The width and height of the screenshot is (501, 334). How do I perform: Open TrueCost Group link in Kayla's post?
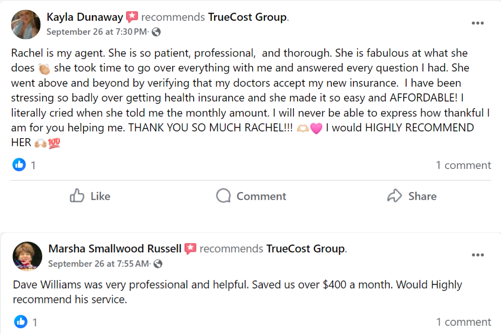(247, 17)
